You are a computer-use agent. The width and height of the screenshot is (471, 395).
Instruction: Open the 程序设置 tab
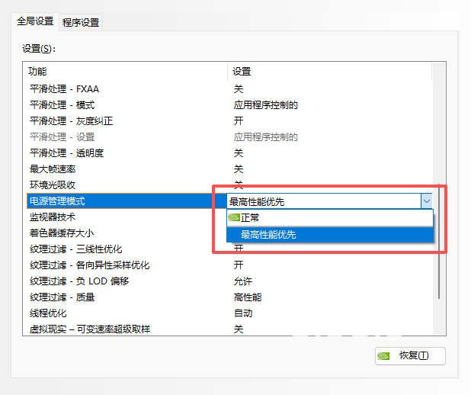coord(81,22)
